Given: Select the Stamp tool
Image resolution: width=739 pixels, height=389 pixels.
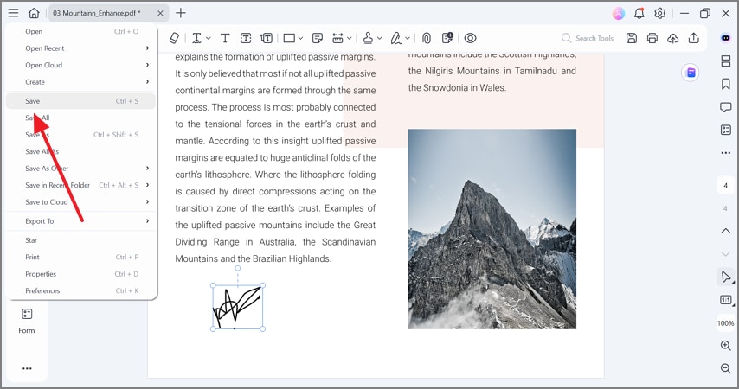Looking at the screenshot, I should point(368,38).
